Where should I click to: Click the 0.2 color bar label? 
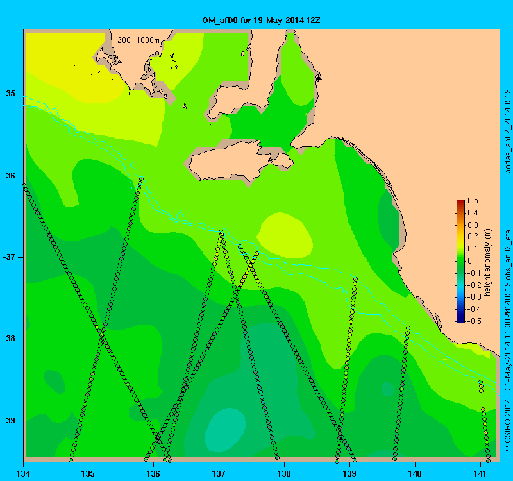point(473,237)
